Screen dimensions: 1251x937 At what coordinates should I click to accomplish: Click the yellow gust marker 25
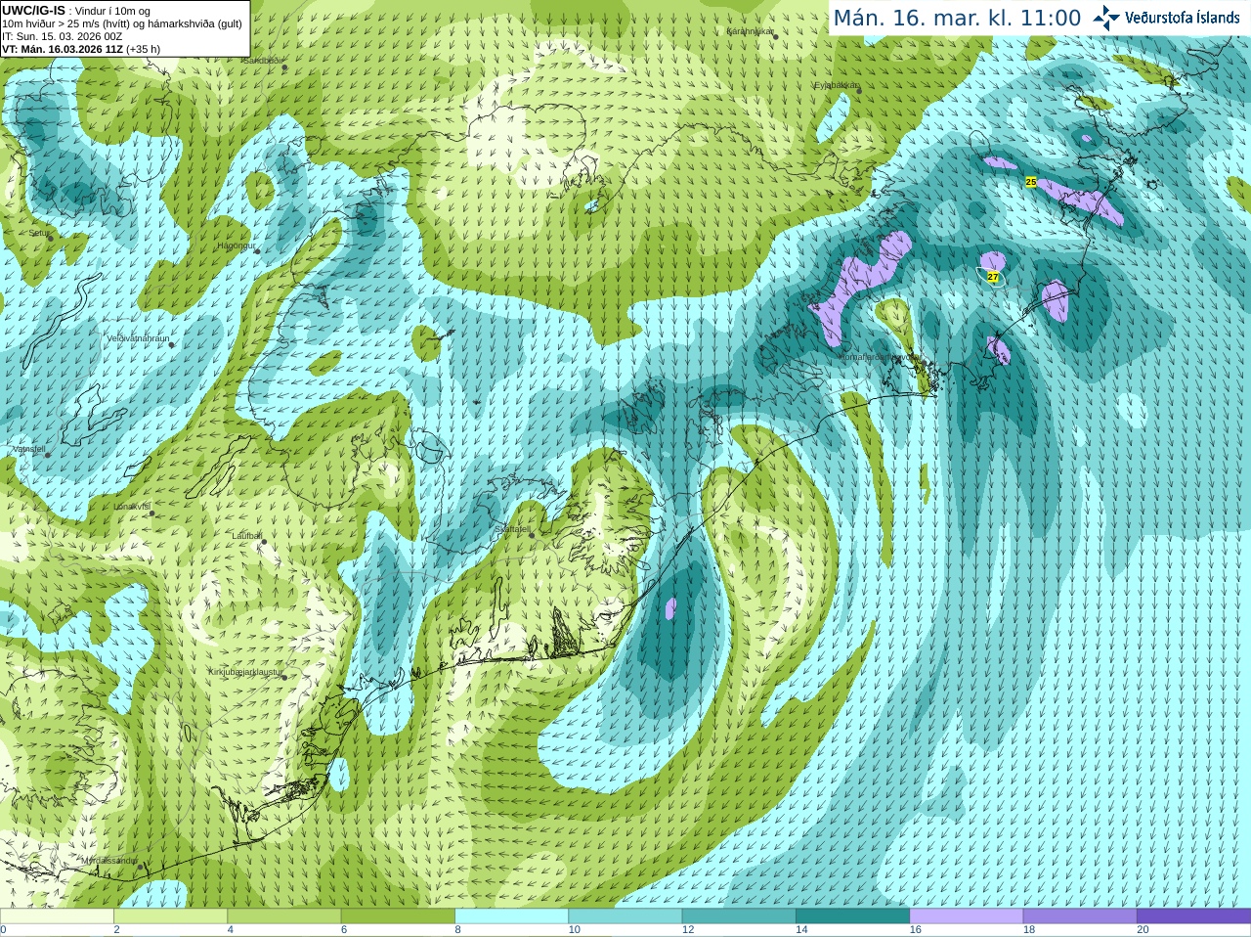pos(1031,182)
